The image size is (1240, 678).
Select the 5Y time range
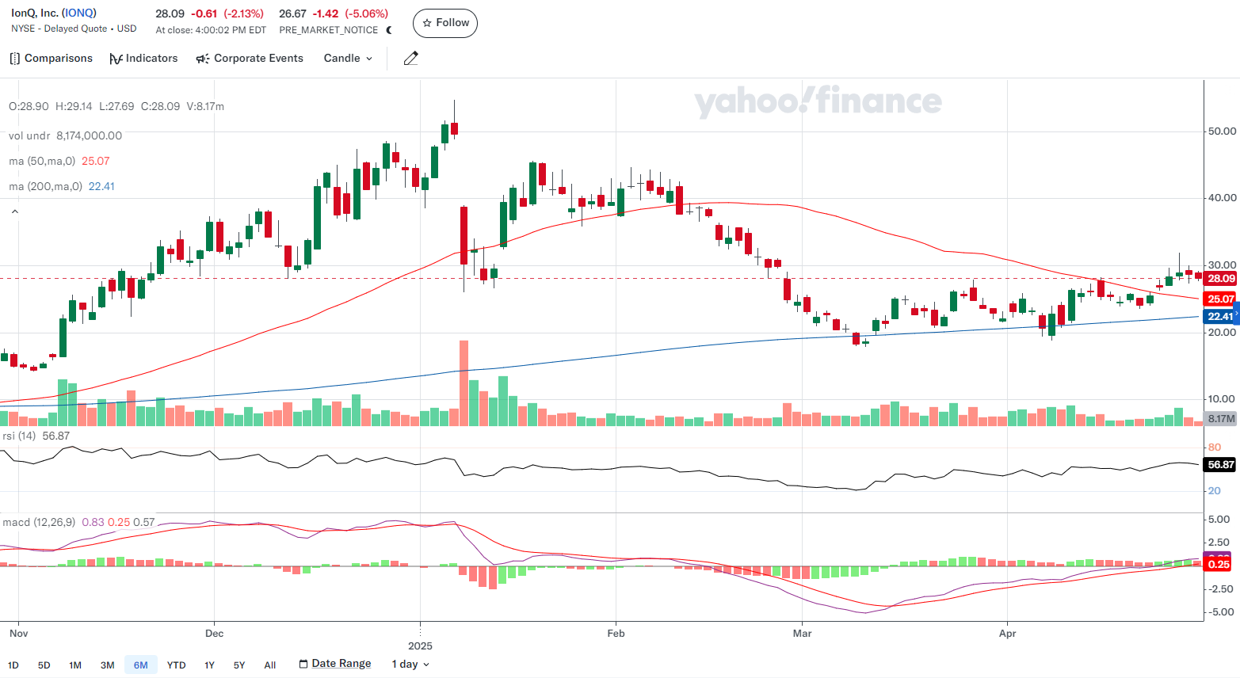(239, 665)
